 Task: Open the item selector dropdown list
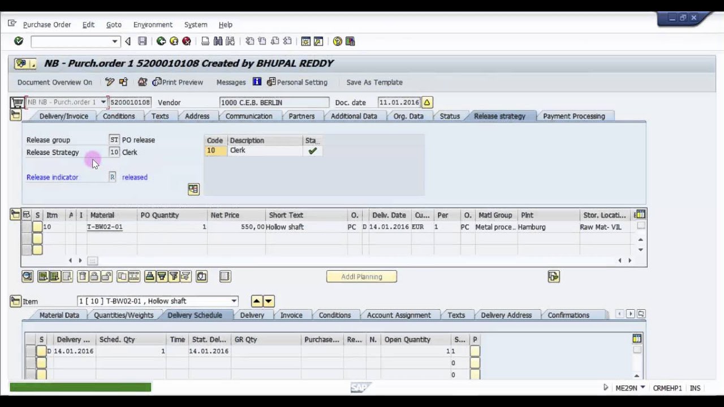(234, 301)
